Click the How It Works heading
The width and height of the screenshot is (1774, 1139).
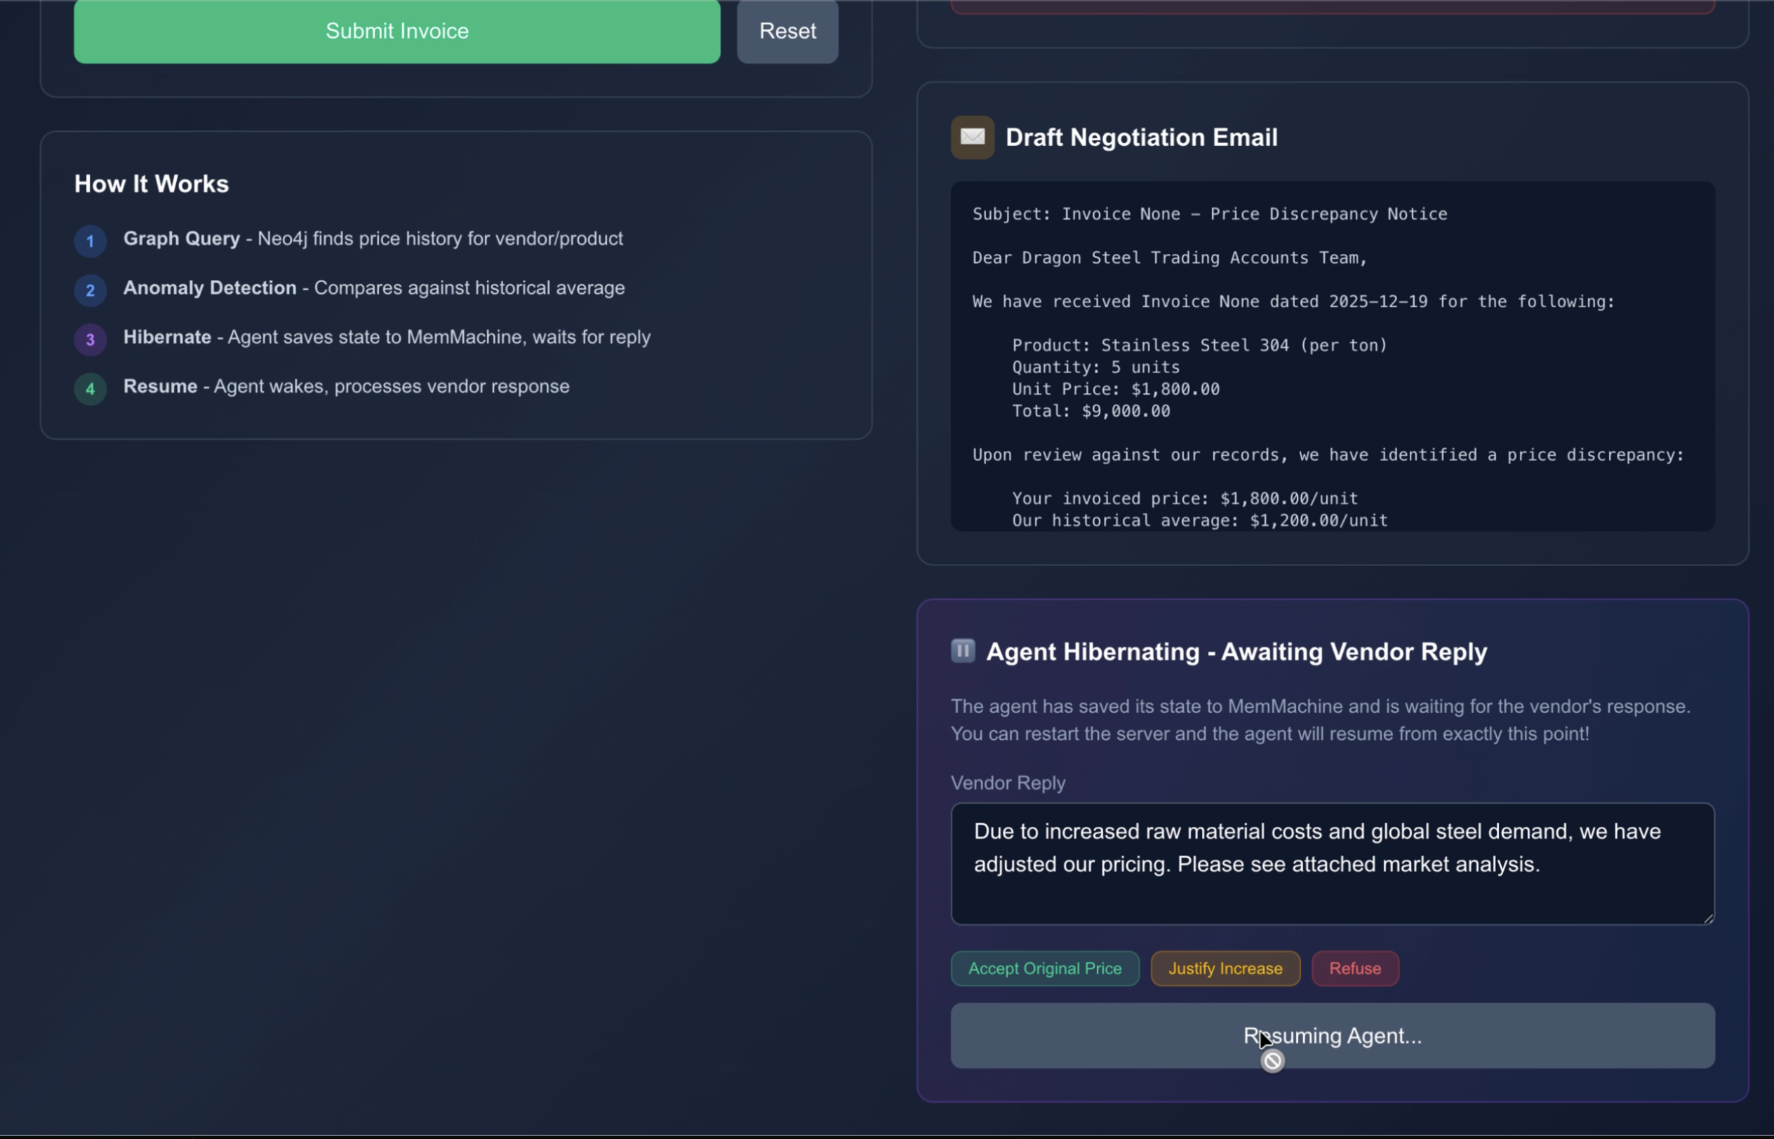tap(152, 184)
